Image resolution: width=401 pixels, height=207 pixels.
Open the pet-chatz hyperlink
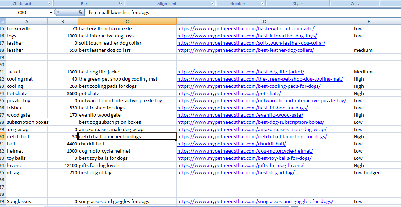[229, 94]
